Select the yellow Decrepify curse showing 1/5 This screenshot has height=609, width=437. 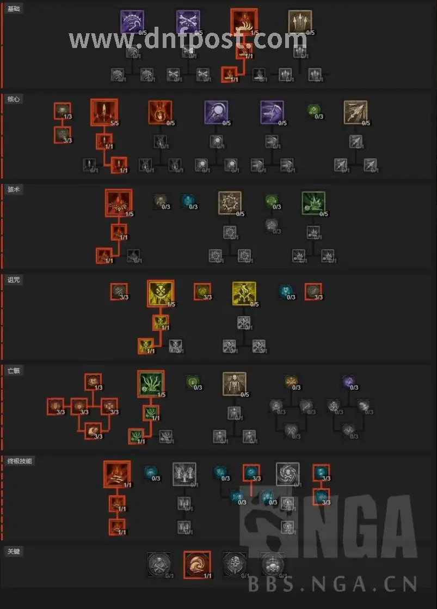(x=161, y=293)
